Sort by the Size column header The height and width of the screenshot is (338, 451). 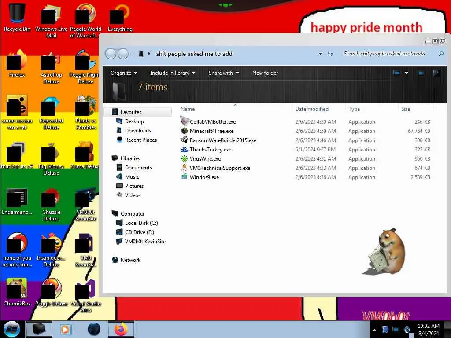406,109
